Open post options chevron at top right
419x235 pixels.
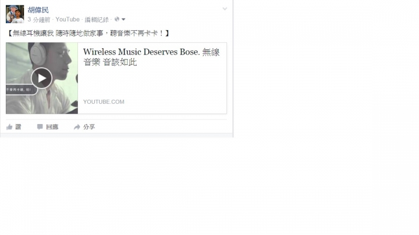tap(225, 9)
